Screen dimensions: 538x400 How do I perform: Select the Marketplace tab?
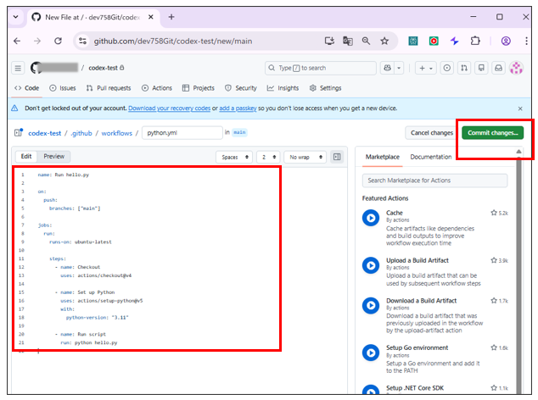382,157
